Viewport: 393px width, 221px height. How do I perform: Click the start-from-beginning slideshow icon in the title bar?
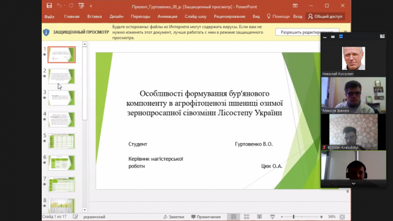pyautogui.click(x=81, y=6)
